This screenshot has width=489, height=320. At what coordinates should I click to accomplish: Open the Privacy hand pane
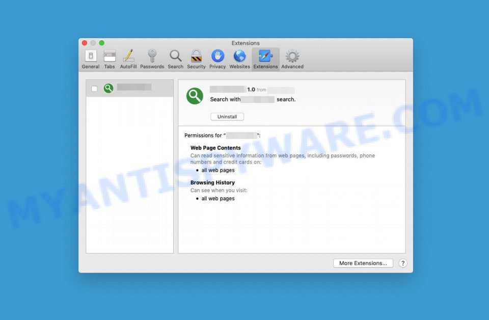pyautogui.click(x=218, y=59)
